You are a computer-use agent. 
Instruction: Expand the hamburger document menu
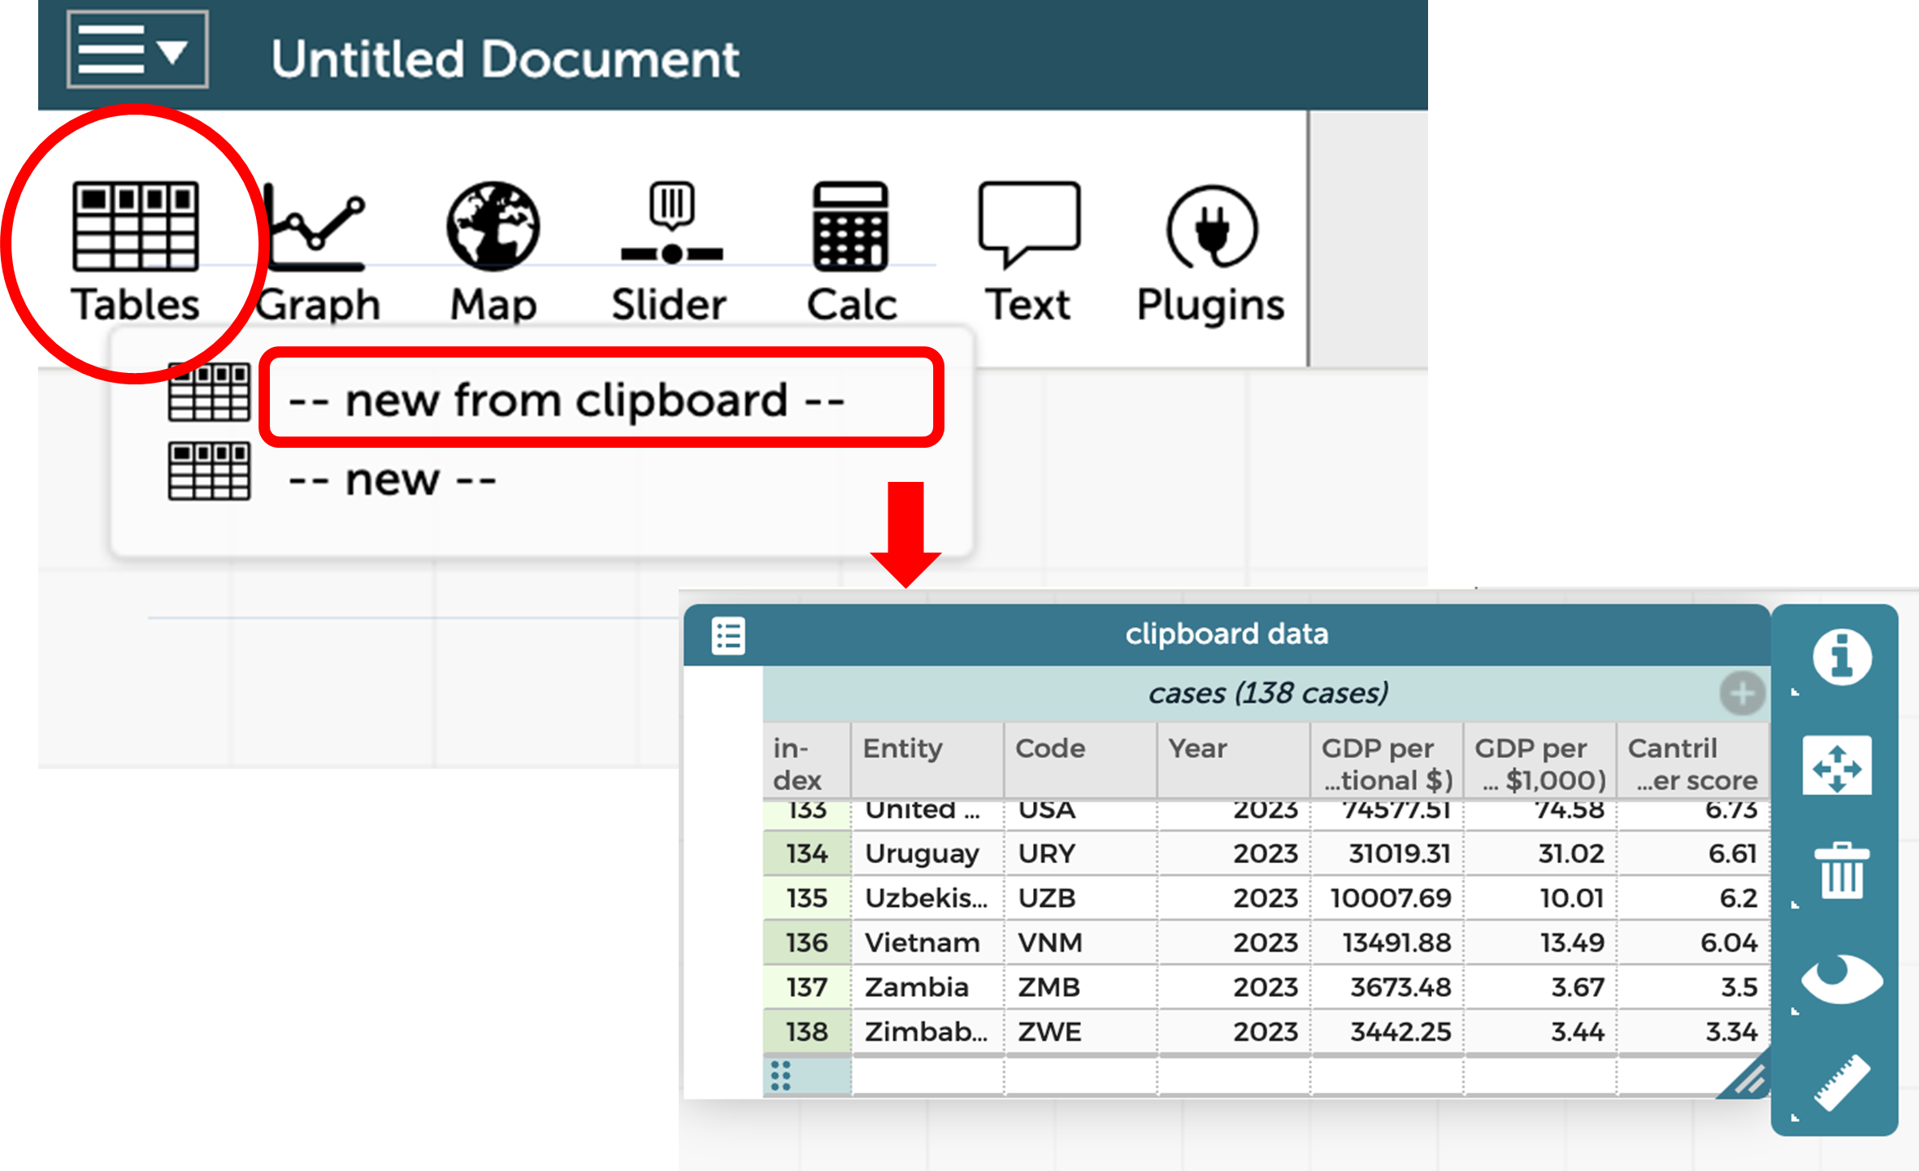tap(137, 50)
